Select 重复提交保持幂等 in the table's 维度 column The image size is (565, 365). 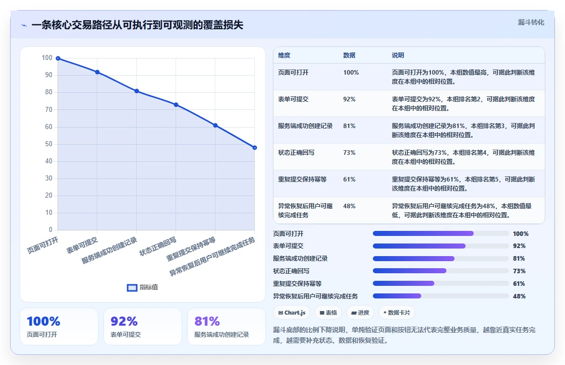302,179
